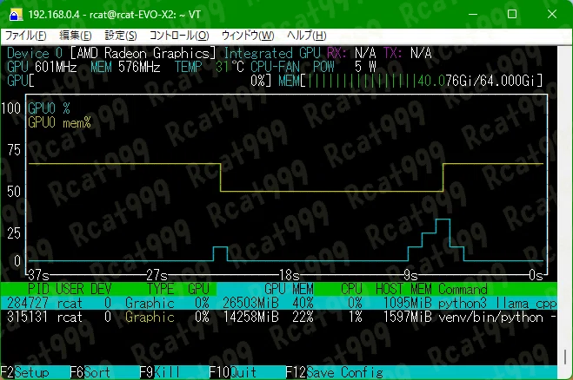Screen dimensions: 573x380
Task: Click the 1095MiB host memory value
Action: [x=408, y=303]
